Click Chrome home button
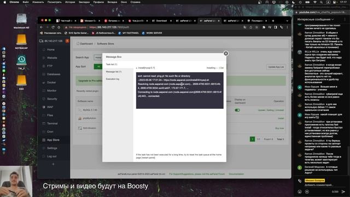 pyautogui.click(x=59, y=27)
